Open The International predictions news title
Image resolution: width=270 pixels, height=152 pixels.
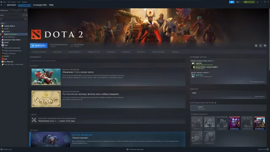click(91, 94)
